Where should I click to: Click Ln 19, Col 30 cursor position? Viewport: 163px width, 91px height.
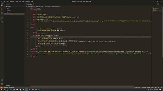click(137, 88)
